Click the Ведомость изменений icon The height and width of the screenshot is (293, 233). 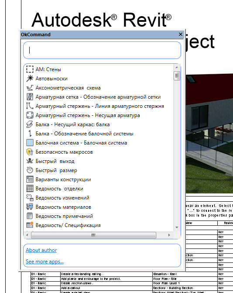click(30, 197)
